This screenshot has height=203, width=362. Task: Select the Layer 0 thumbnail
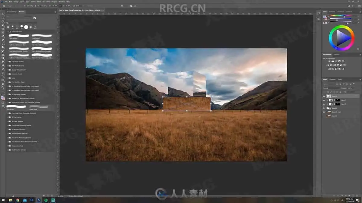pos(329,116)
